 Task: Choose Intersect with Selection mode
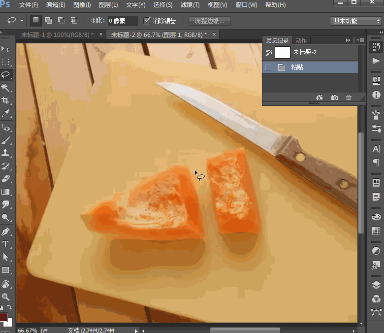point(74,21)
